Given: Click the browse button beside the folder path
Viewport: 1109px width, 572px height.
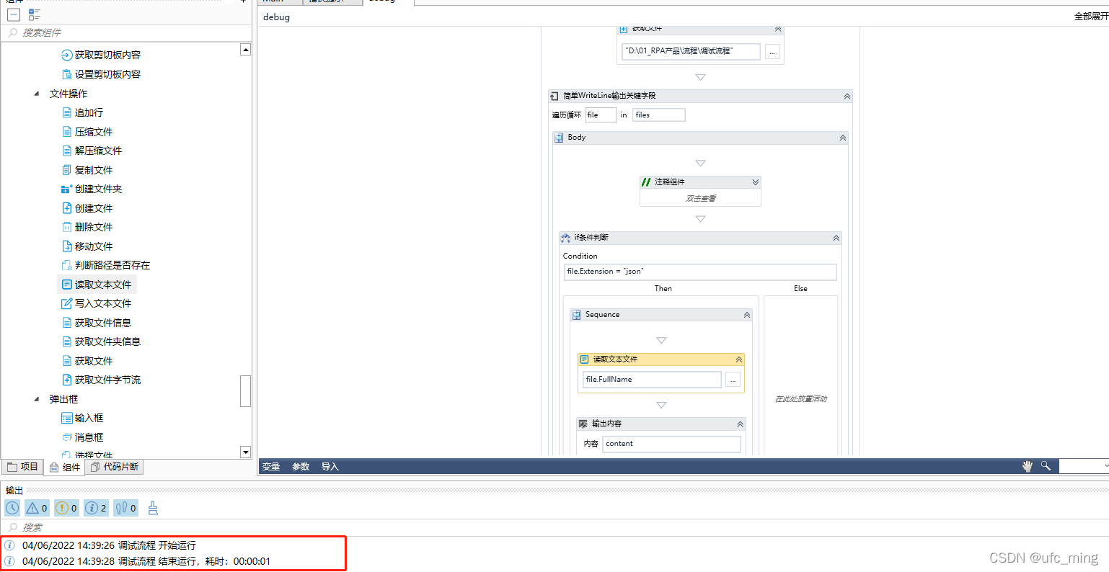Looking at the screenshot, I should [x=772, y=52].
